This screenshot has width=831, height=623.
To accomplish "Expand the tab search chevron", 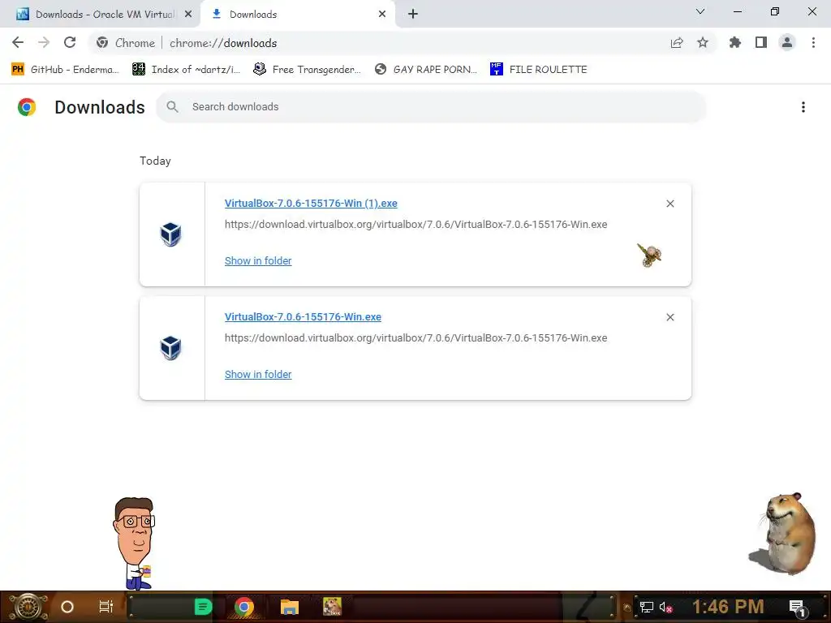I will (700, 11).
